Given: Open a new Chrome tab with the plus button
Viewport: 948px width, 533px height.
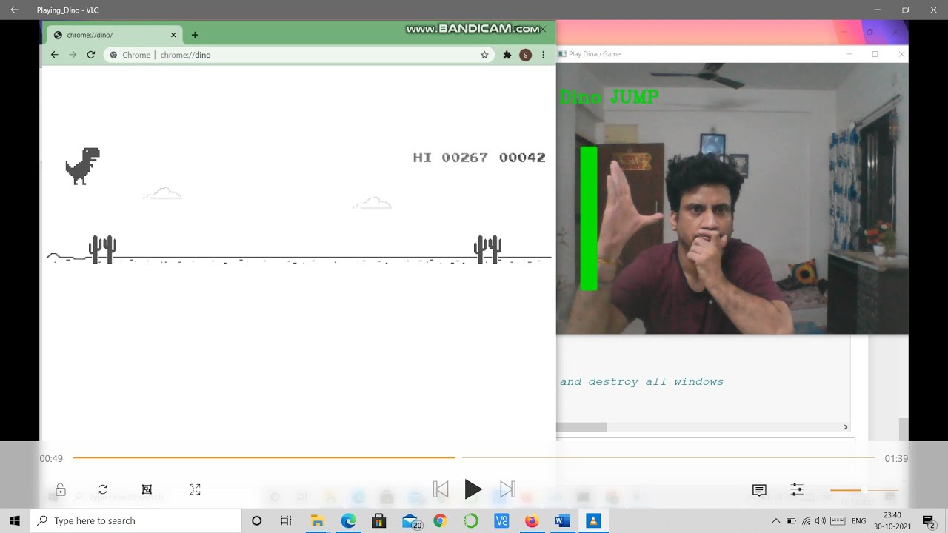Looking at the screenshot, I should click(195, 35).
